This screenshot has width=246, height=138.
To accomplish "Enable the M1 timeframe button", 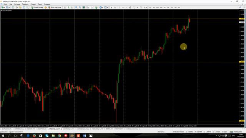I will [150, 7].
